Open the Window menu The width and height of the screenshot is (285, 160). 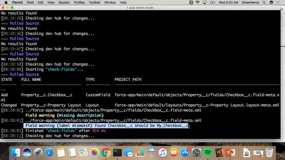point(110,2)
